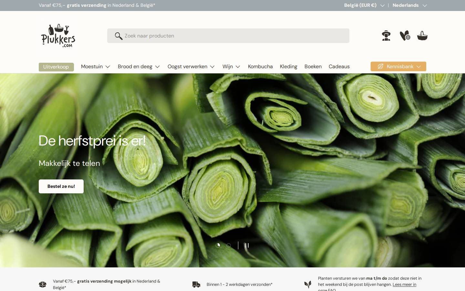Click the shipping box icon in the footer bar
This screenshot has height=291, width=465.
(x=43, y=285)
